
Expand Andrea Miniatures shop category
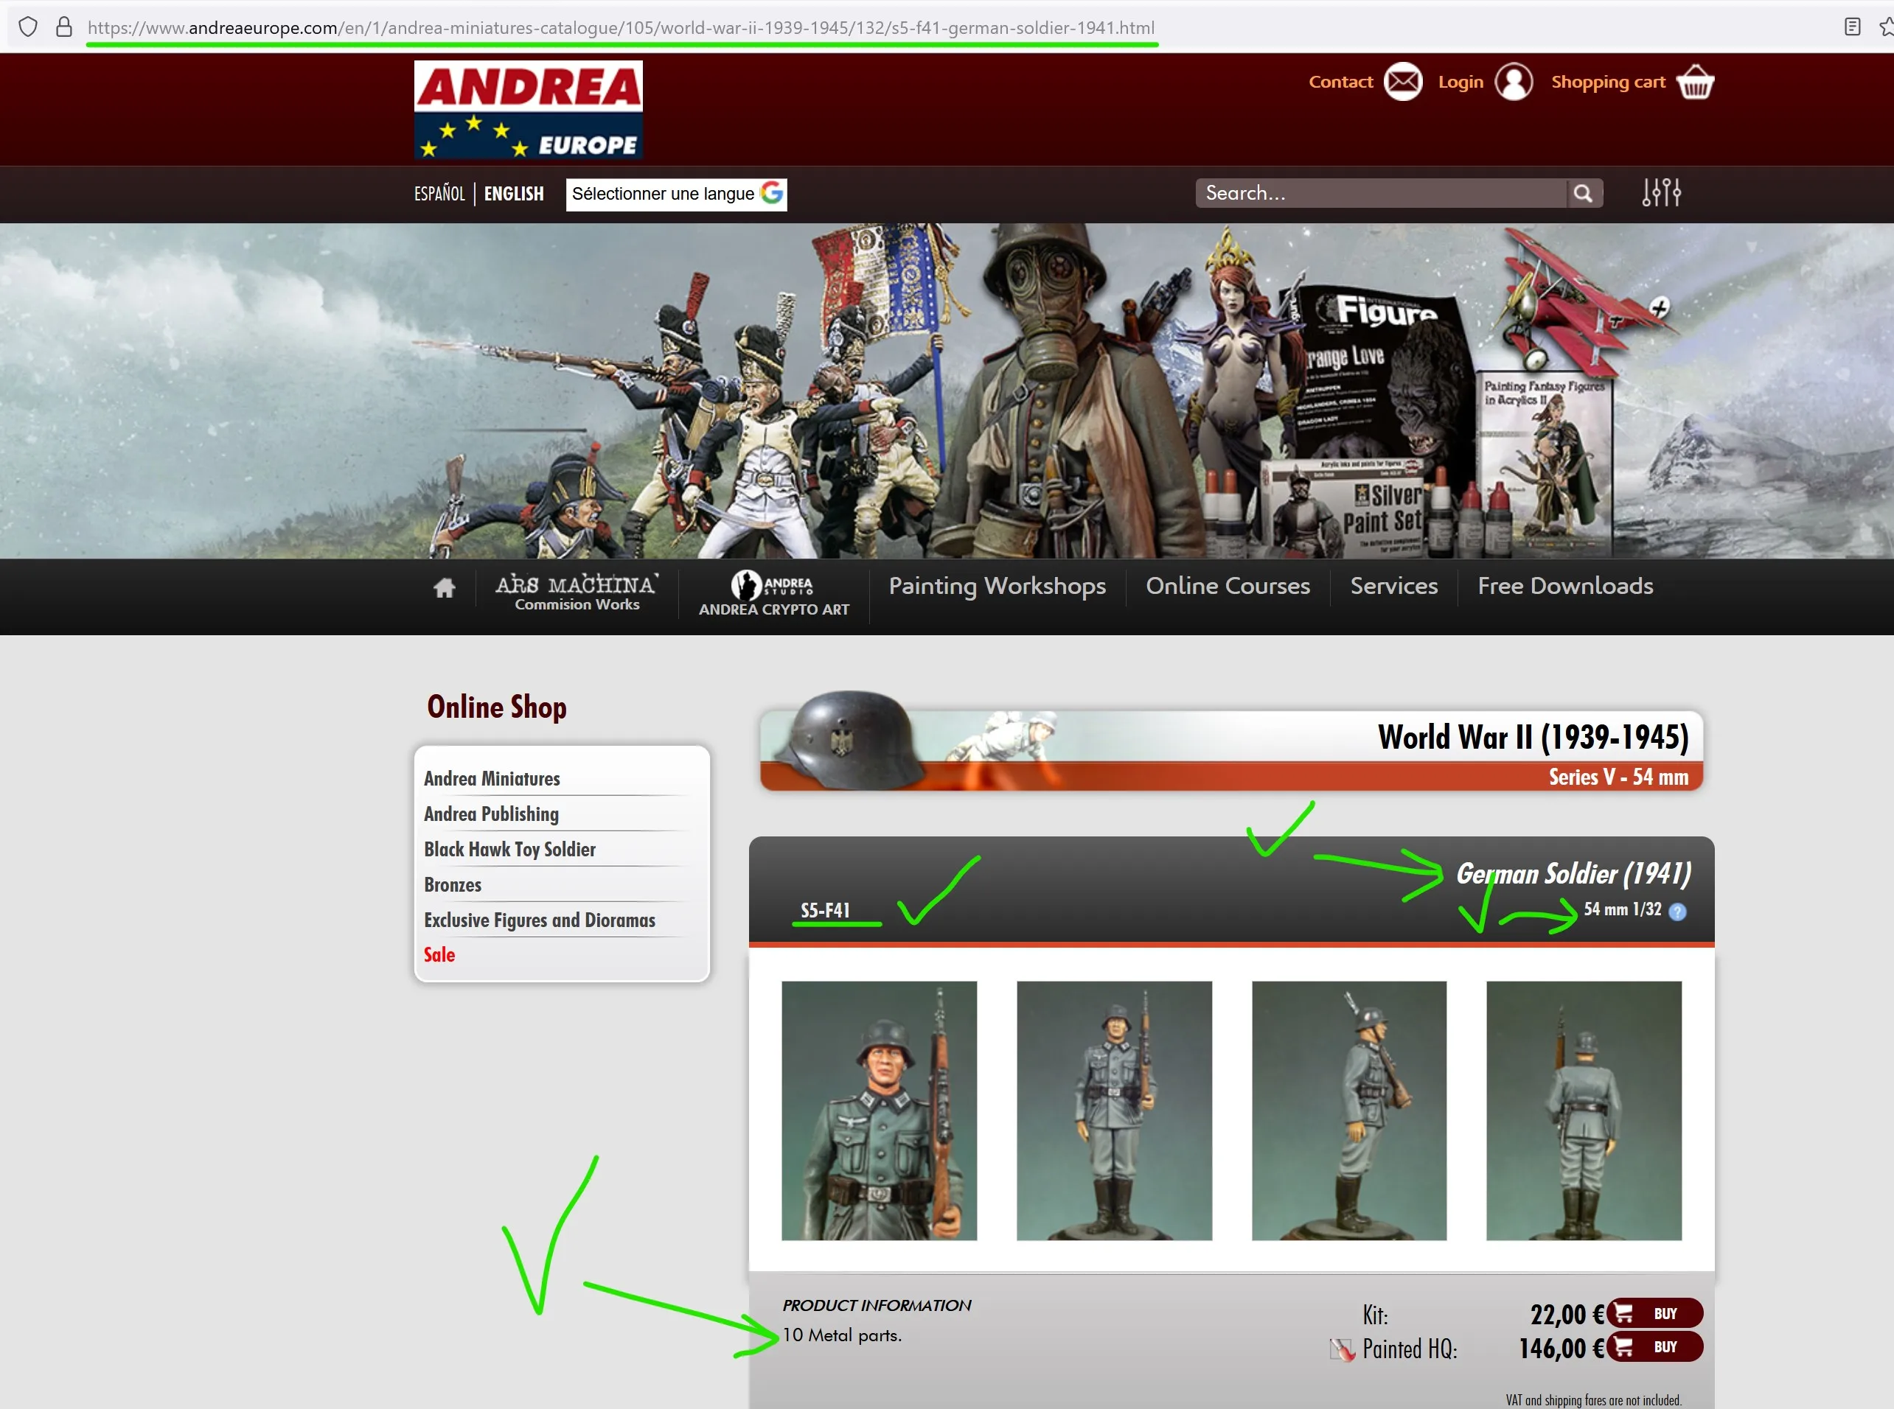tap(492, 779)
